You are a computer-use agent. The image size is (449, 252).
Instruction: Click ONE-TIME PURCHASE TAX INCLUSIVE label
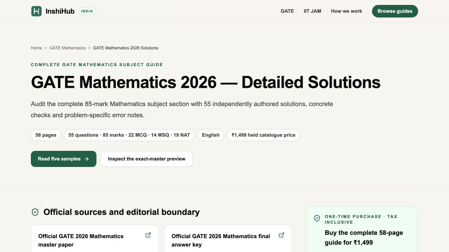click(x=361, y=219)
